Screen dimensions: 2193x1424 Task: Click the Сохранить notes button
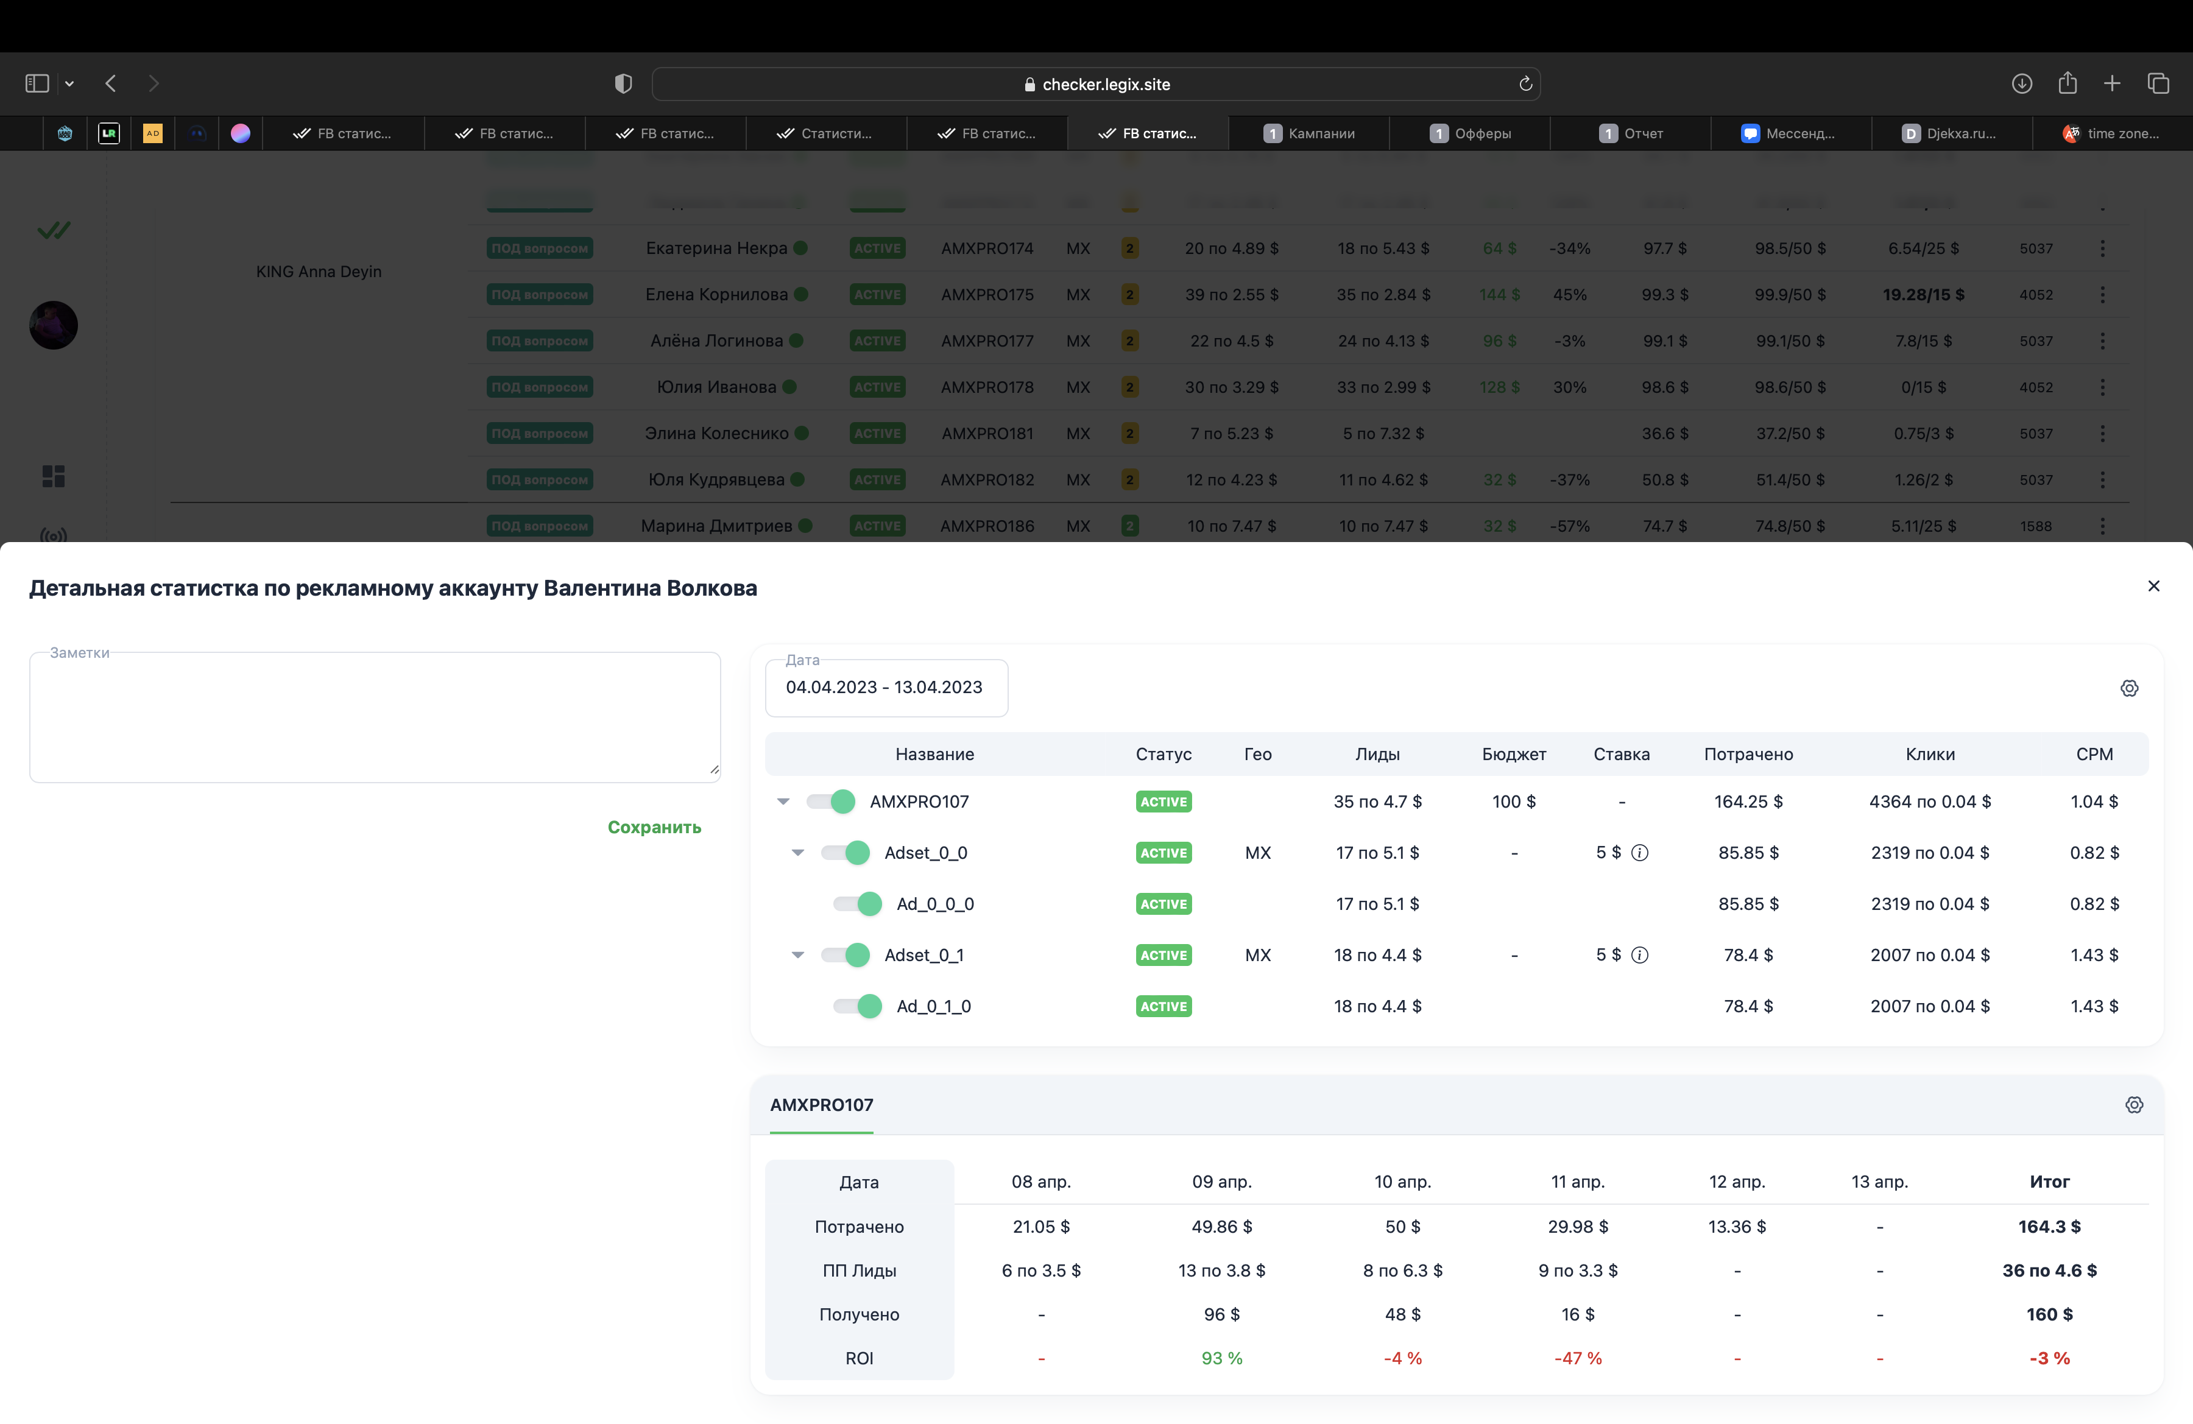coord(654,827)
